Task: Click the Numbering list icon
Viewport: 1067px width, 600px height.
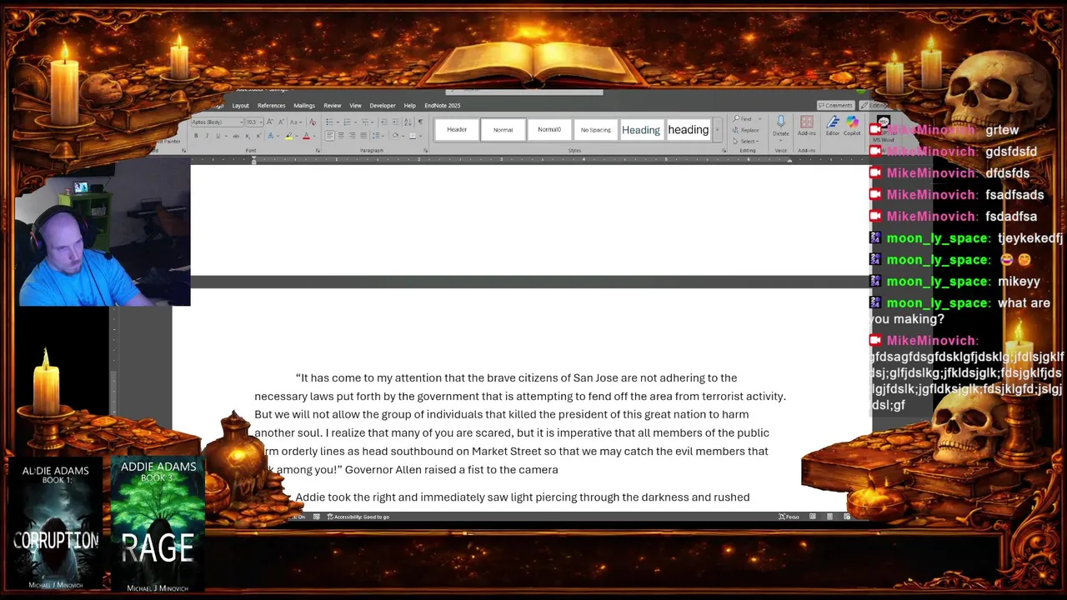Action: click(347, 122)
